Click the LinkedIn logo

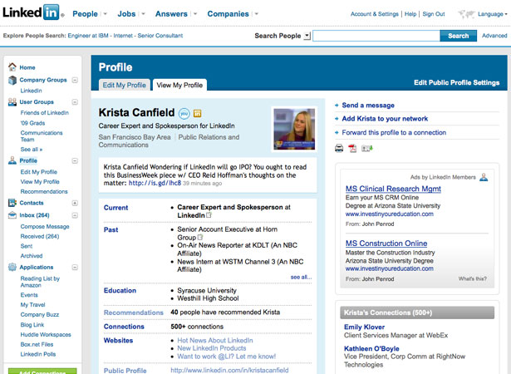33,12
